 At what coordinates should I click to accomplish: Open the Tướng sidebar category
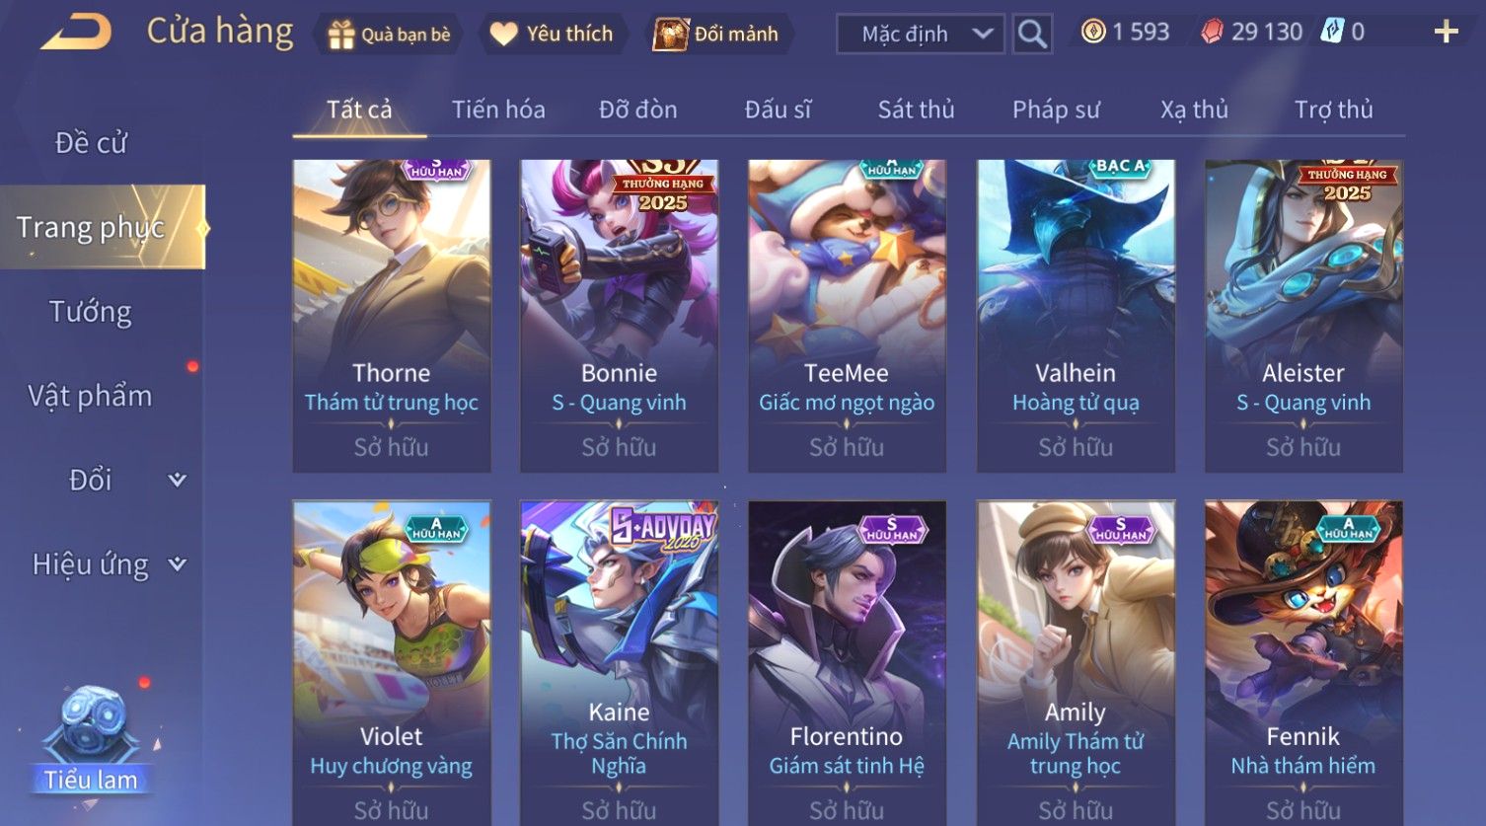(91, 312)
